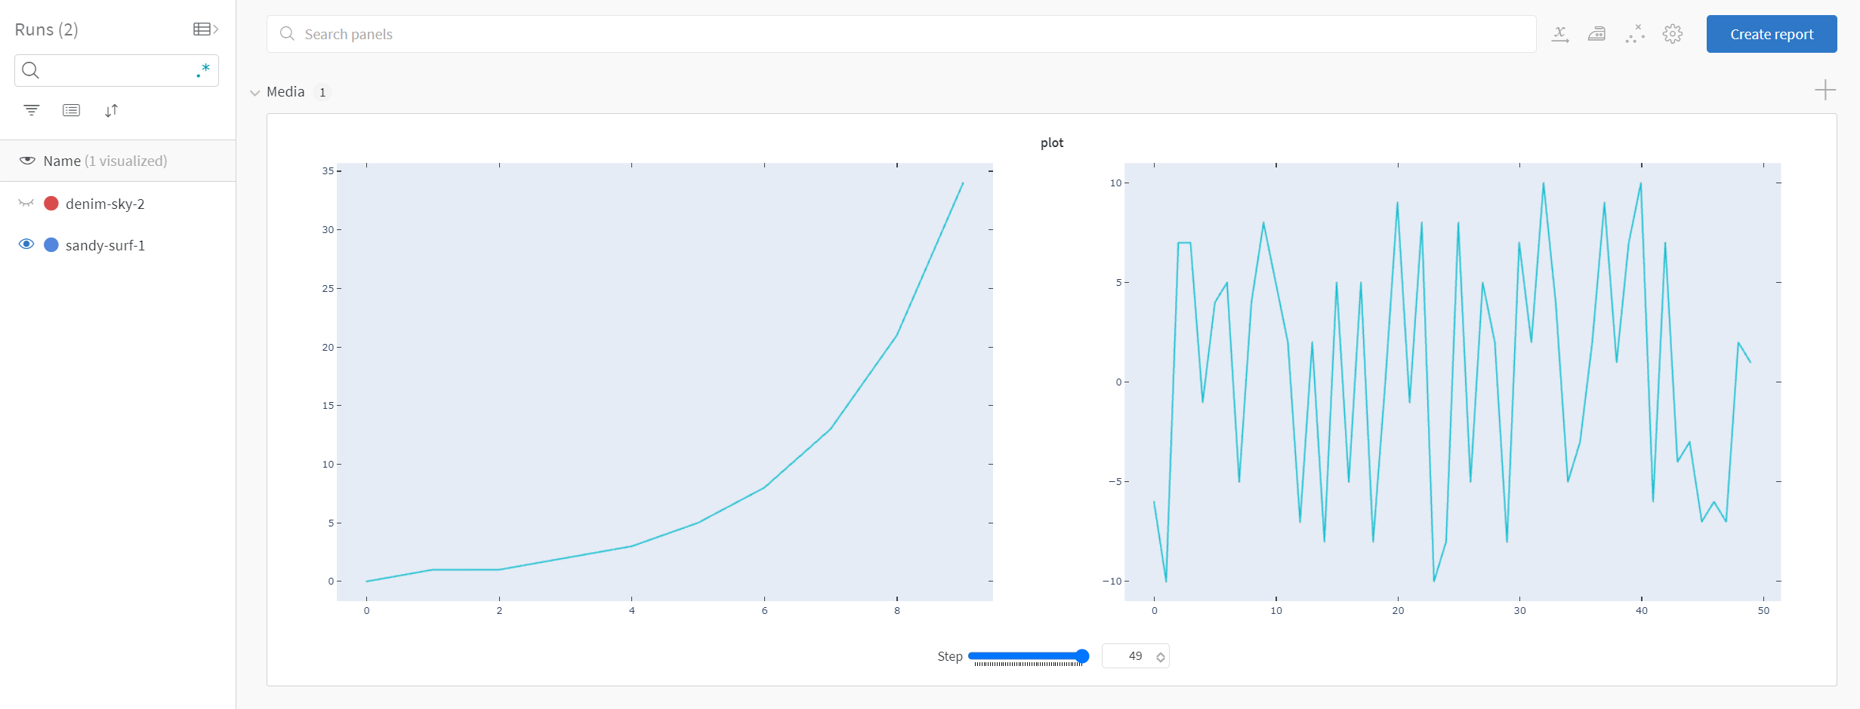Open the sandy-surf-1 run
This screenshot has height=709, width=1860.
click(x=105, y=245)
